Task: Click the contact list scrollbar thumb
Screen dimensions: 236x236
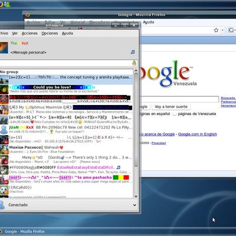Action: pos(136,120)
